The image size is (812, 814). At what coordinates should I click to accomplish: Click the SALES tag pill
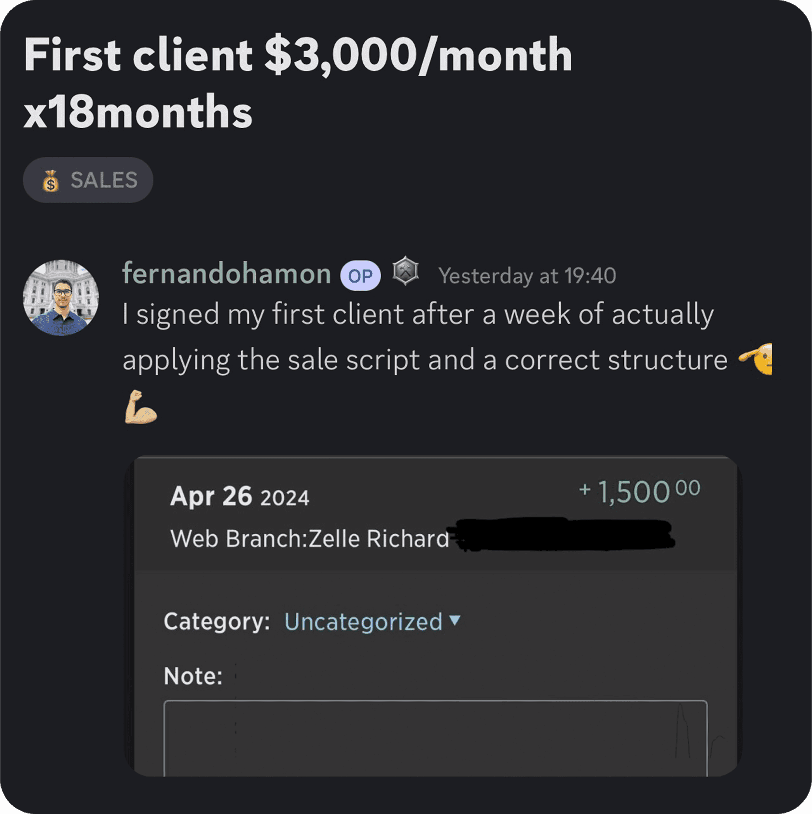point(88,180)
